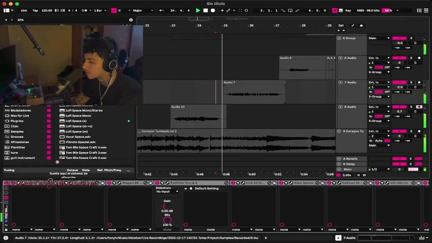
Task: Toggle the Follow playback icon
Action: pyautogui.click(x=161, y=10)
